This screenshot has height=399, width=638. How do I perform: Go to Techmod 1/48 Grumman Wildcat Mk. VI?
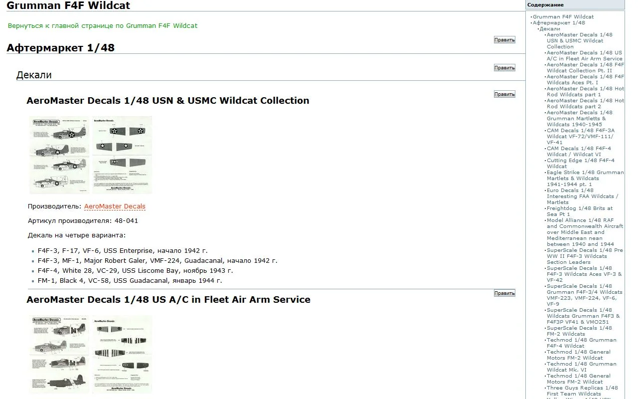pyautogui.click(x=581, y=367)
